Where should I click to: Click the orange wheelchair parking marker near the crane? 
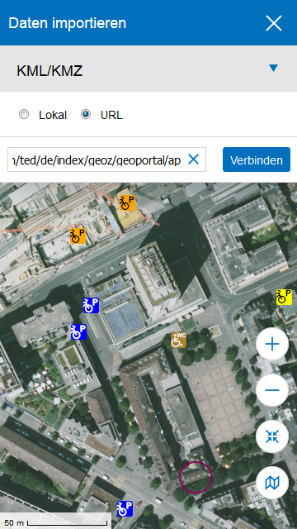[x=78, y=236]
